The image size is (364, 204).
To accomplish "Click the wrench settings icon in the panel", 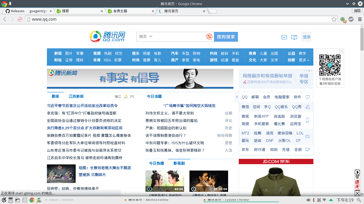I will click(x=359, y=200).
